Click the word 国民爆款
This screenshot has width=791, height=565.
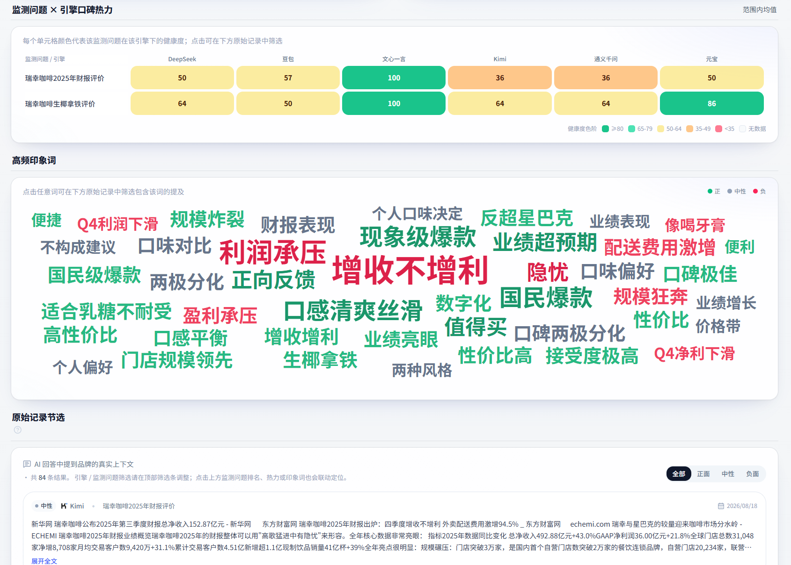(546, 298)
